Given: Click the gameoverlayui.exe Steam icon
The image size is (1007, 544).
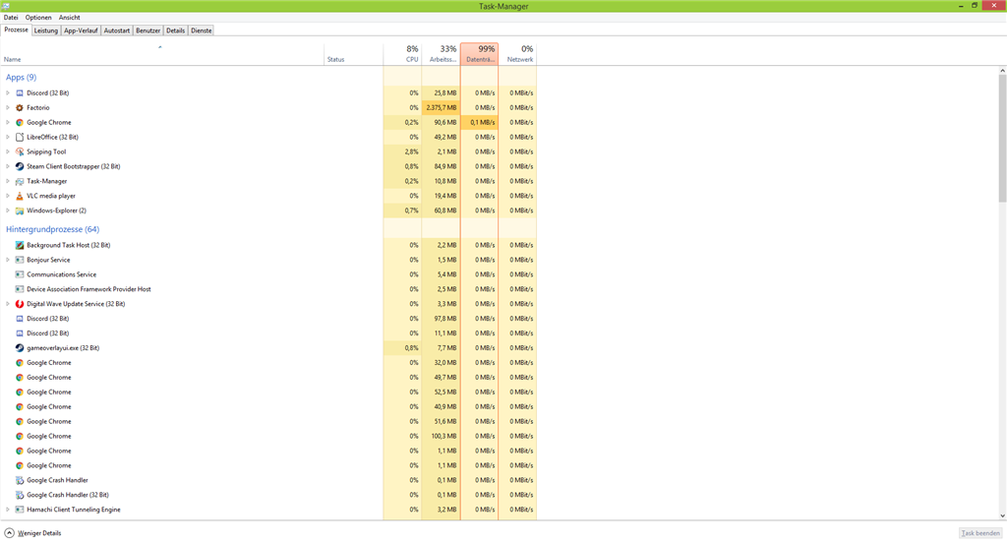Looking at the screenshot, I should coord(20,348).
